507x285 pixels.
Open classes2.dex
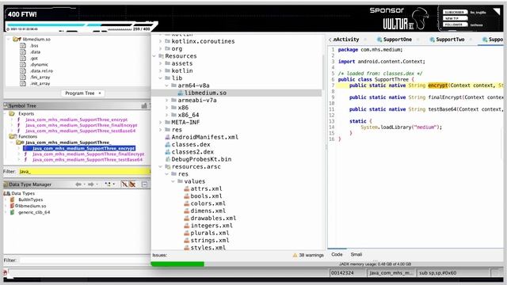click(193, 152)
